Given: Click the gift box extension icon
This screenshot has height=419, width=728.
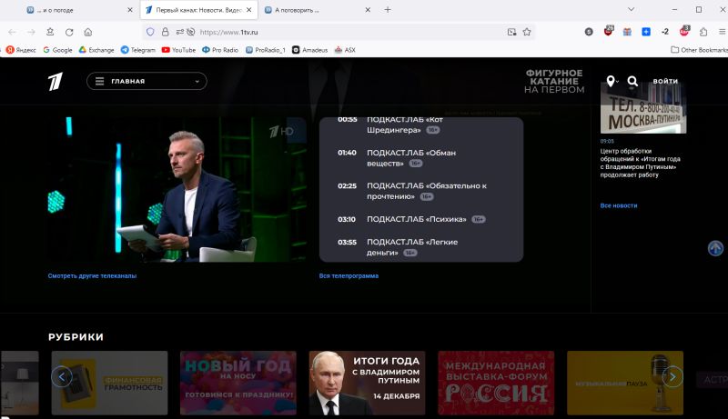Looking at the screenshot, I should tap(627, 32).
